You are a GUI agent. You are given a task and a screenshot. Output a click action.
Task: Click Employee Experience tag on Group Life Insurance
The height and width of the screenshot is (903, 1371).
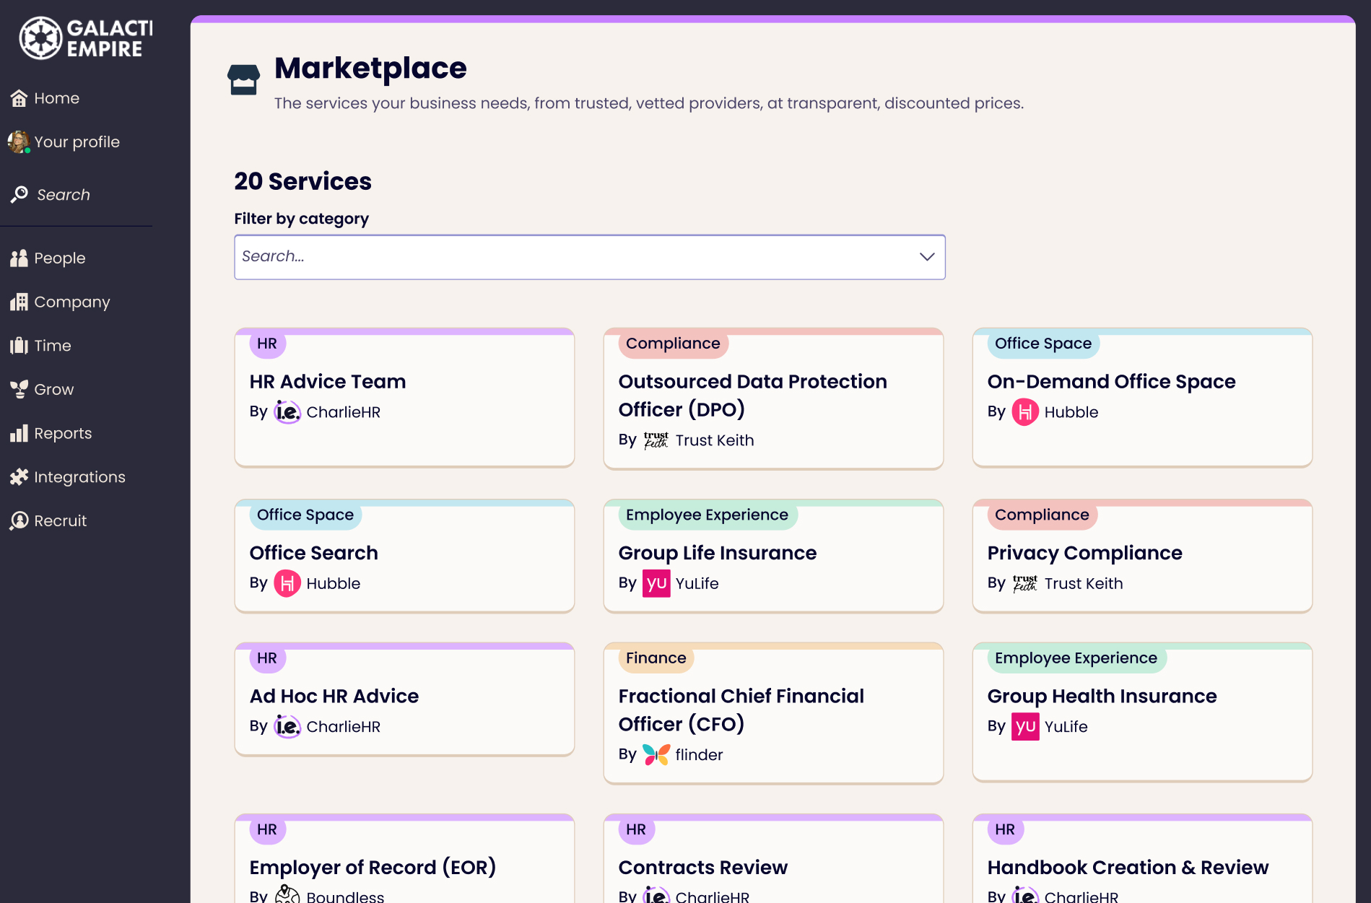707,515
